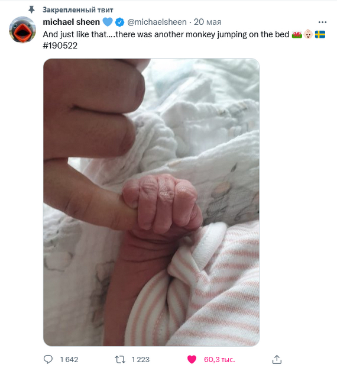Click the Sweden flag emoji

click(320, 34)
